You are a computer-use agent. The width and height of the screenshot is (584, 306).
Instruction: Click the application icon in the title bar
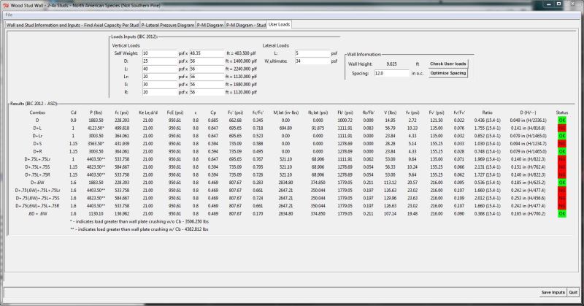[6, 6]
